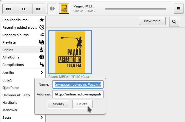Viewport: 185px width, 122px height.
Task: Add a station with New radio
Action: pos(152,21)
